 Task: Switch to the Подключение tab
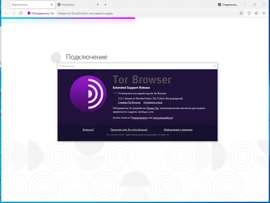[x=32, y=5]
